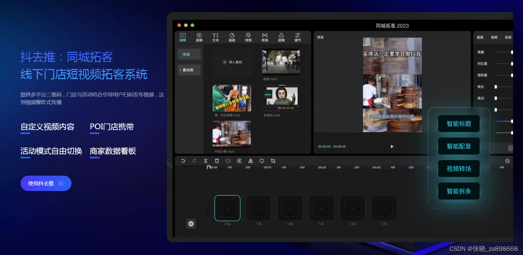Click the reverse playback icon

click(x=239, y=161)
